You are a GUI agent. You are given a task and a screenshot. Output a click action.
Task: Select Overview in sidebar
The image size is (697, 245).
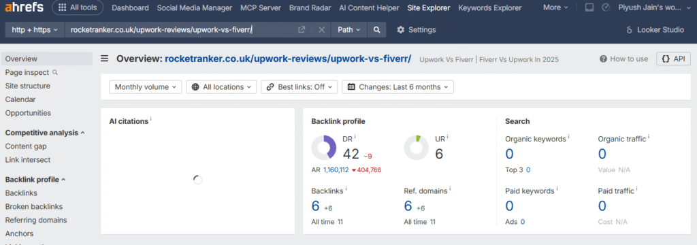point(47,59)
